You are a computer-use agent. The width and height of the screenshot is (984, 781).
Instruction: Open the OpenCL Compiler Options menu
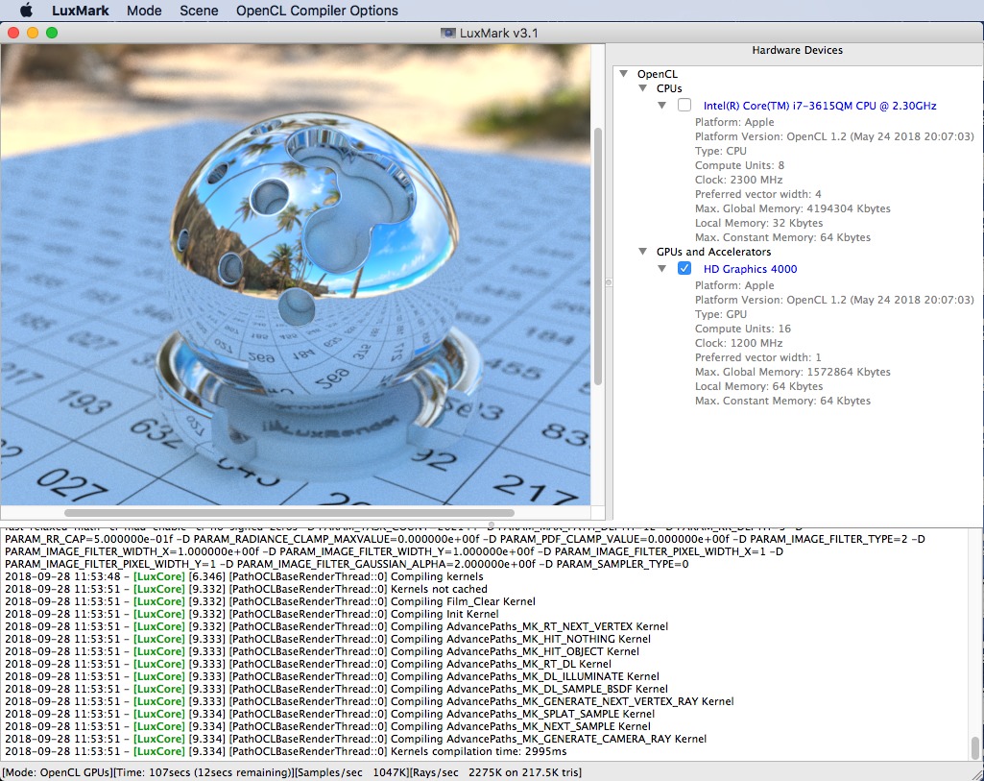(317, 11)
